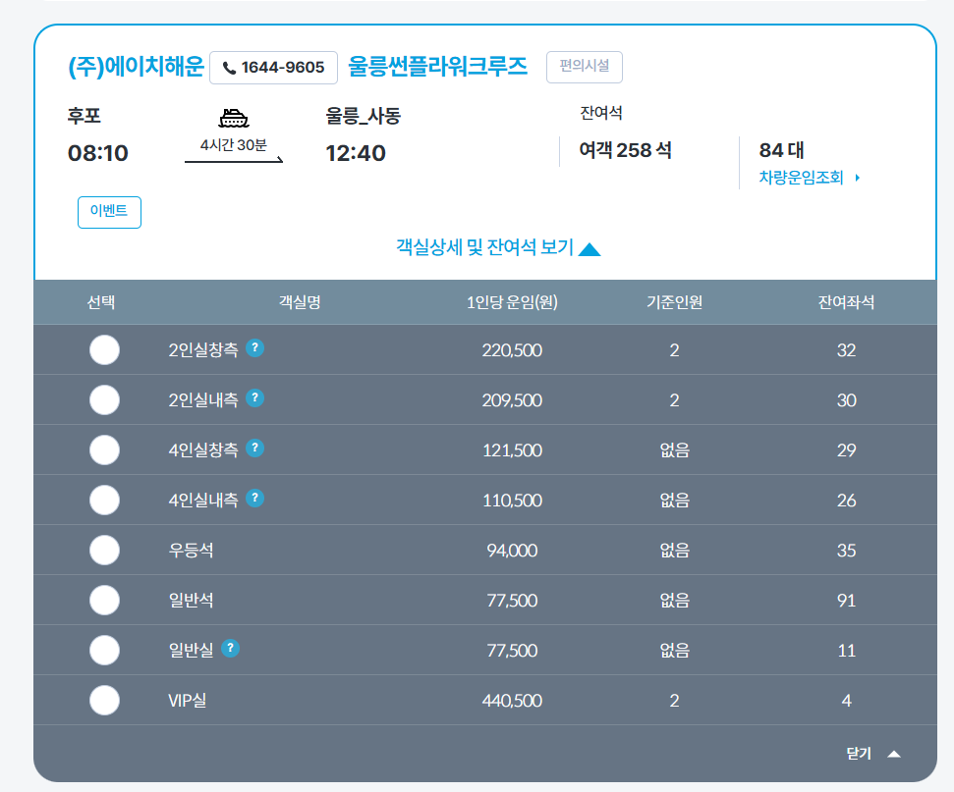Choose the 4인실창측 radio option
This screenshot has height=792, width=954.
pyautogui.click(x=104, y=450)
